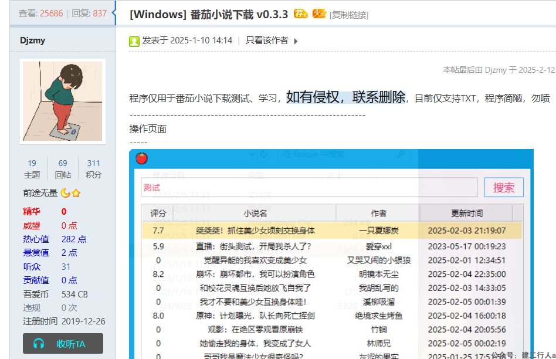This screenshot has height=359, width=556.
Task: Click author cell 绝境求生烤鱼
Action: [379, 316]
